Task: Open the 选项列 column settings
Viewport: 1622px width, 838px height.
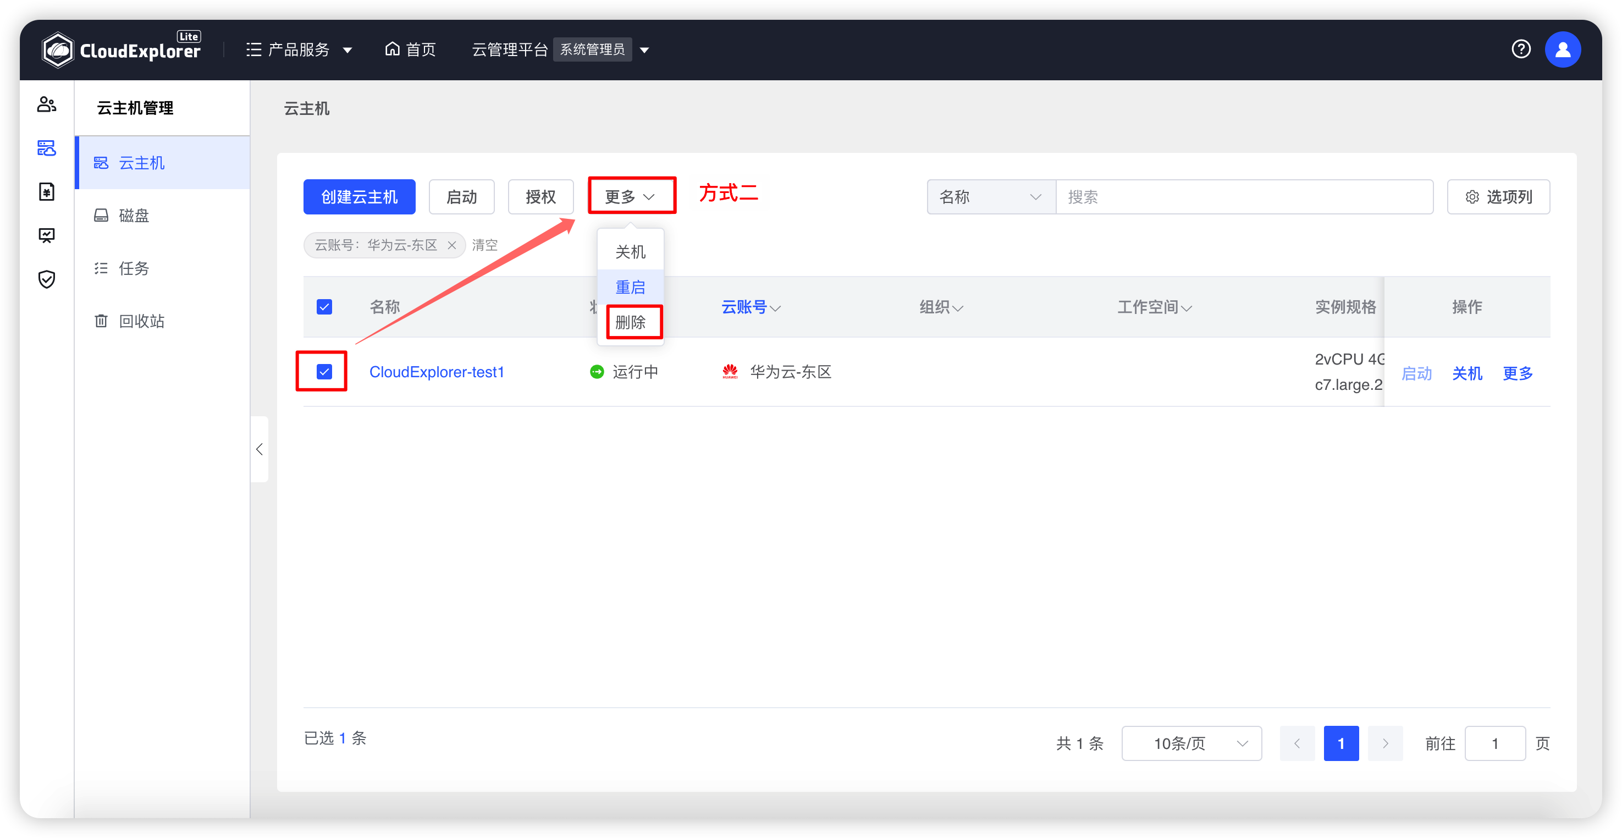Action: [1498, 196]
